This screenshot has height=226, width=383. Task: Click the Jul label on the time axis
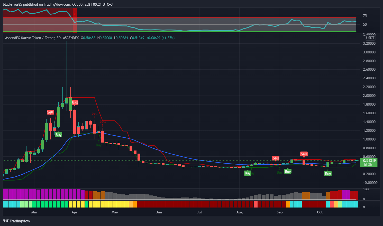coord(199,212)
